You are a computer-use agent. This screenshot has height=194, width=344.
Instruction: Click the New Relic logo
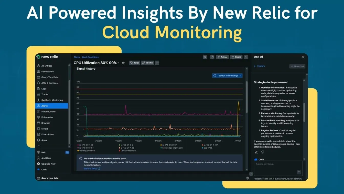47,57
